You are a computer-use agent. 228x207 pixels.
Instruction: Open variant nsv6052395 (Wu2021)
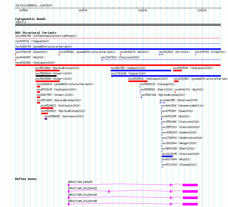[175, 116]
